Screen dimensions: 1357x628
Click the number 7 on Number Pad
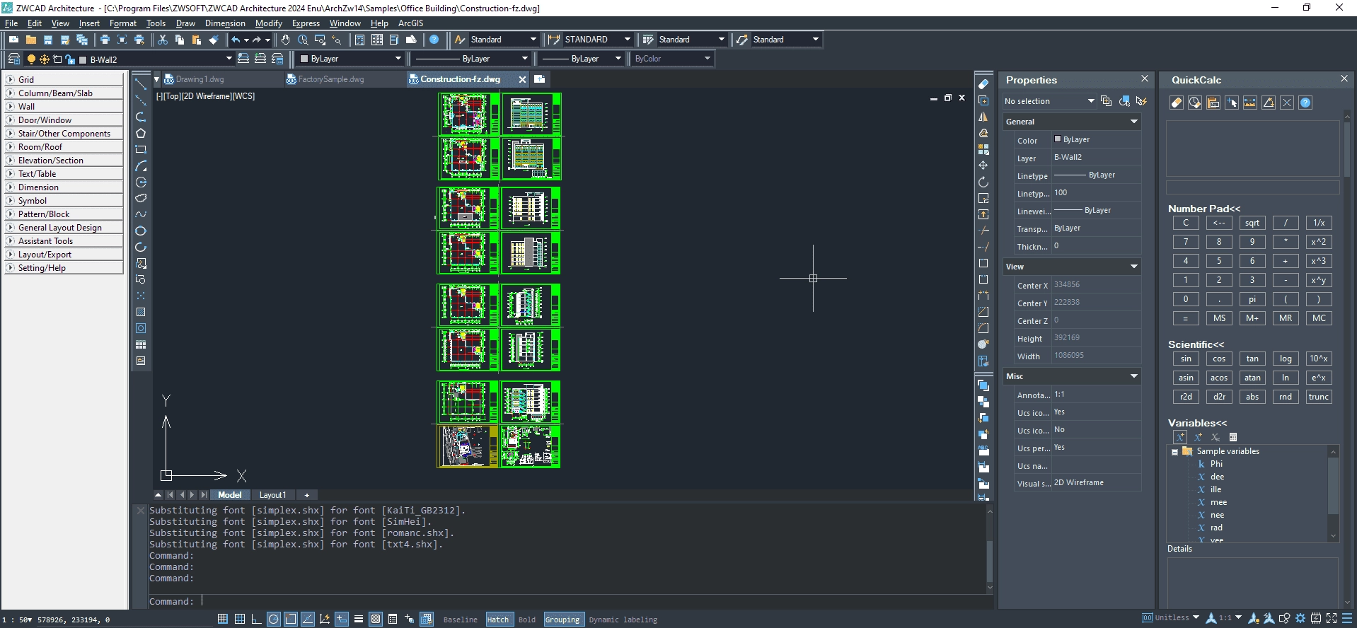pos(1186,242)
